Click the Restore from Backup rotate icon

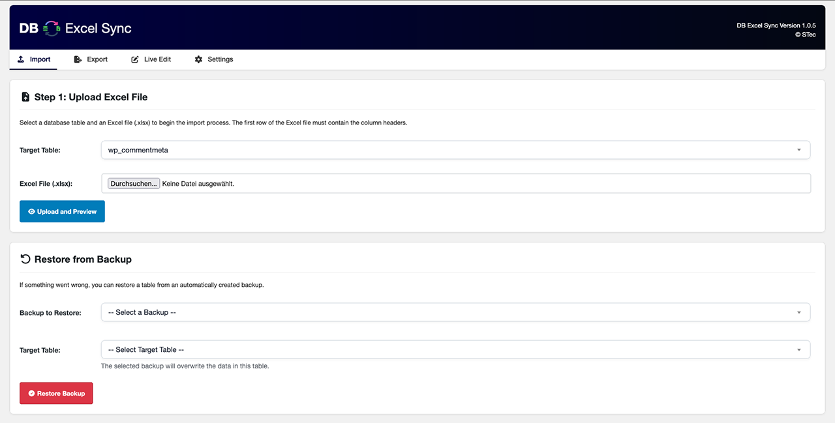[x=25, y=259]
